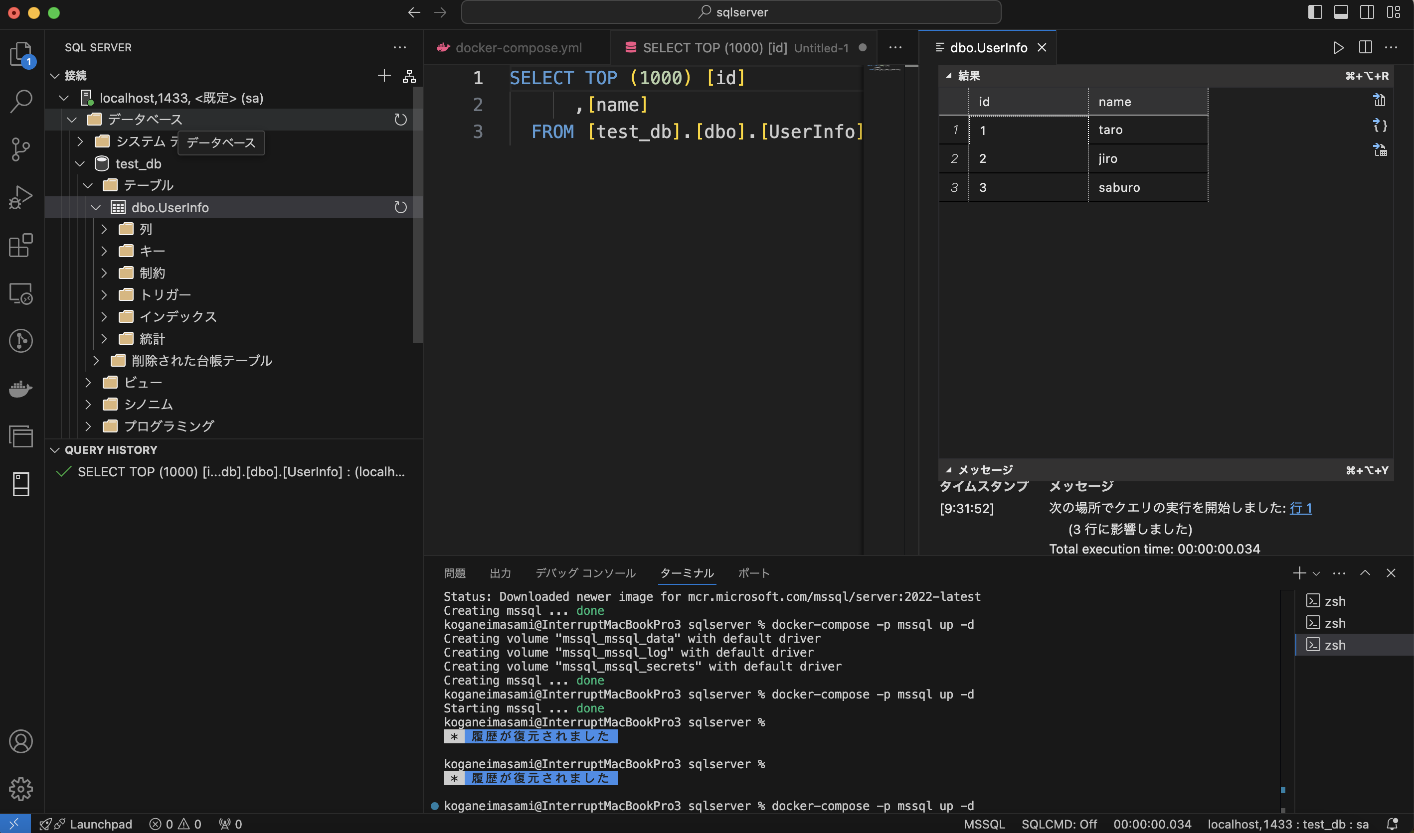
Task: Collapse the 結果 results pane
Action: (x=949, y=76)
